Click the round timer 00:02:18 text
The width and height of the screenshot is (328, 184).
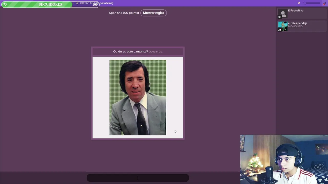click(86, 3)
